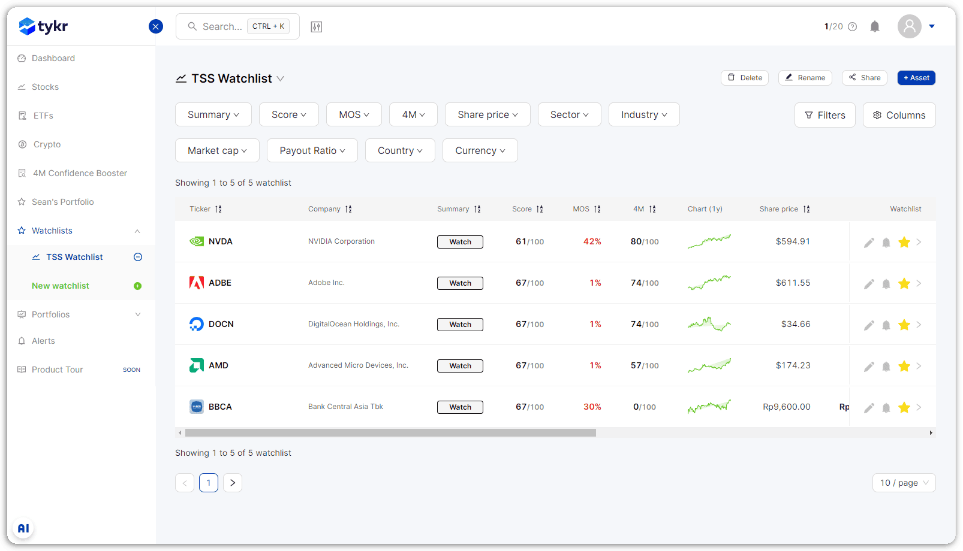Click the Rename watchlist button
This screenshot has width=963, height=551.
pyautogui.click(x=805, y=78)
